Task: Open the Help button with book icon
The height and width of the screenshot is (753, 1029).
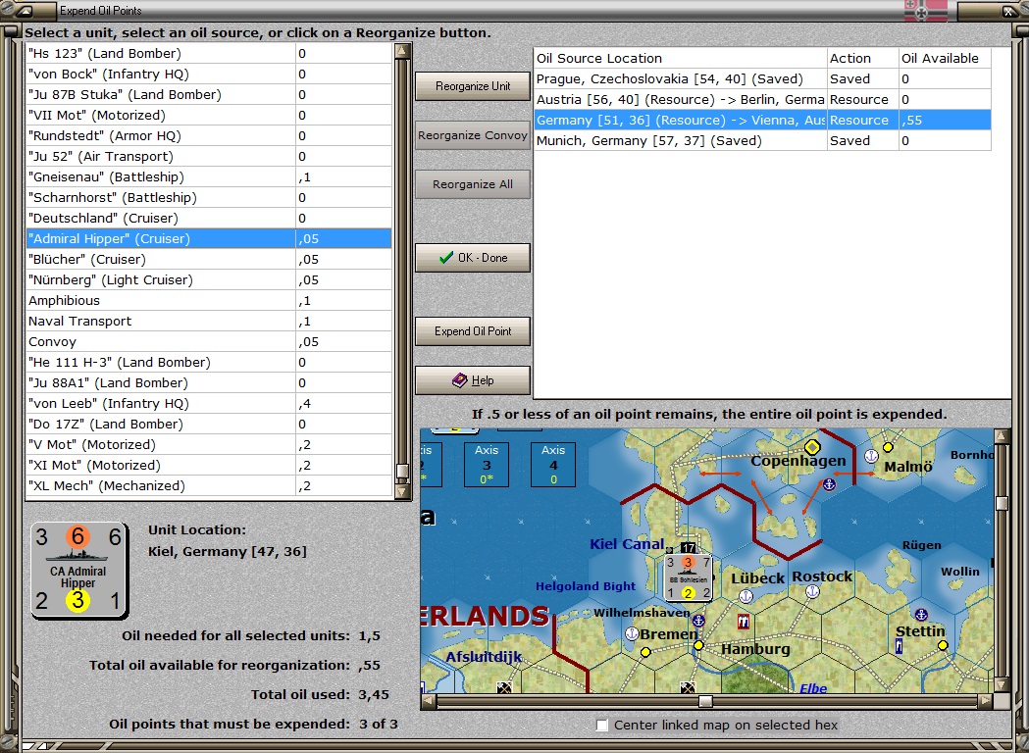Action: tap(473, 380)
